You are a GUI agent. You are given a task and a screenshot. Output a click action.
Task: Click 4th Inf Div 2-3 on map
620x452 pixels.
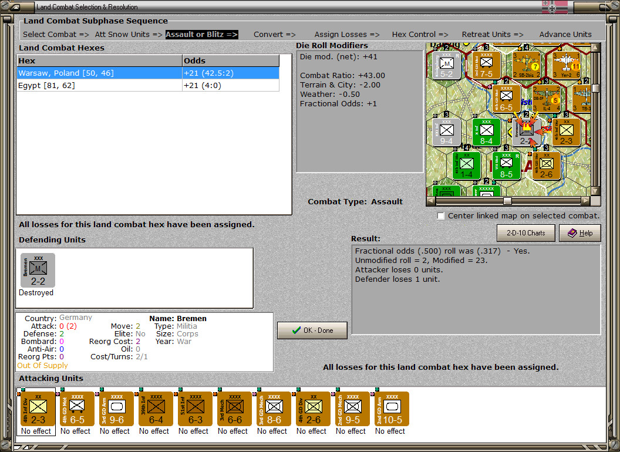[x=566, y=133]
